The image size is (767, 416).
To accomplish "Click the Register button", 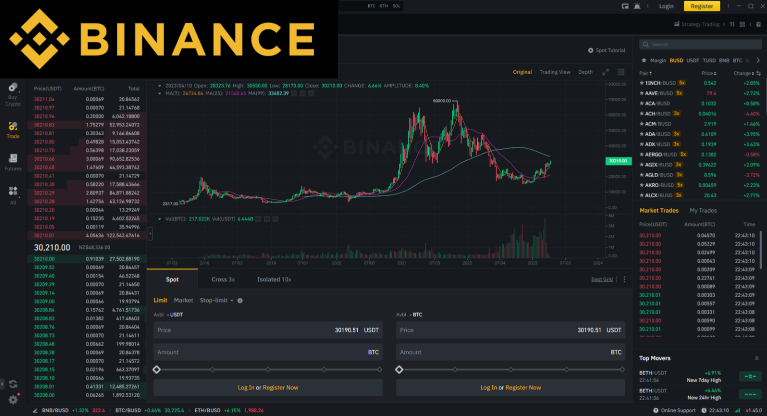I will point(701,6).
